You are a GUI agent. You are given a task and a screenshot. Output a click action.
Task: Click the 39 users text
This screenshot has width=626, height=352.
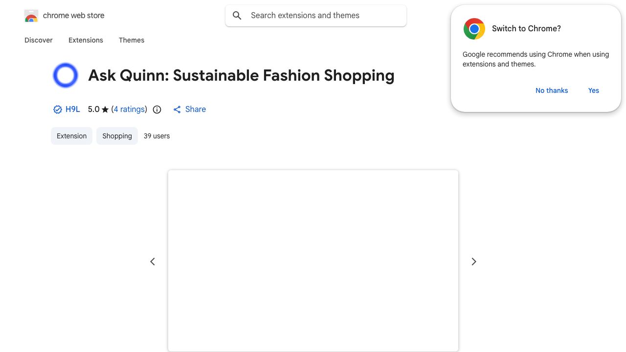tap(156, 136)
